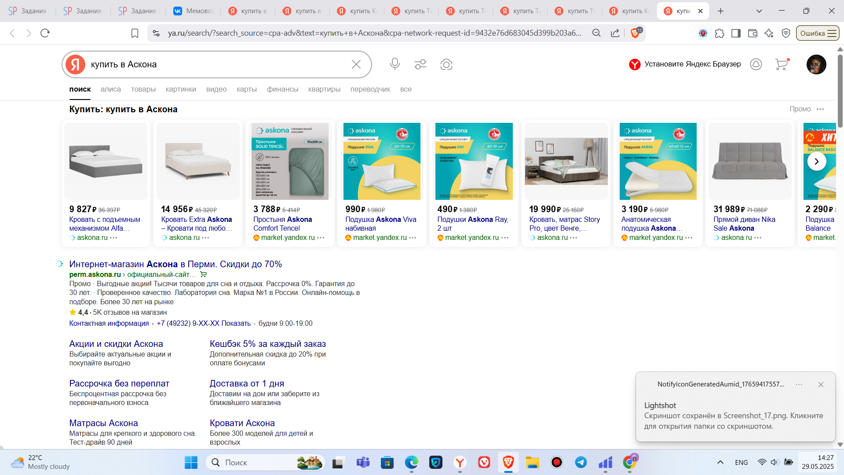Start voice search with the microphone icon
844x475 pixels.
point(395,64)
